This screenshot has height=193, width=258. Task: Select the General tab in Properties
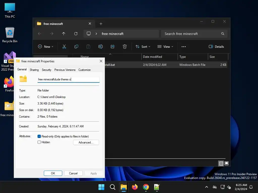[x=22, y=69]
